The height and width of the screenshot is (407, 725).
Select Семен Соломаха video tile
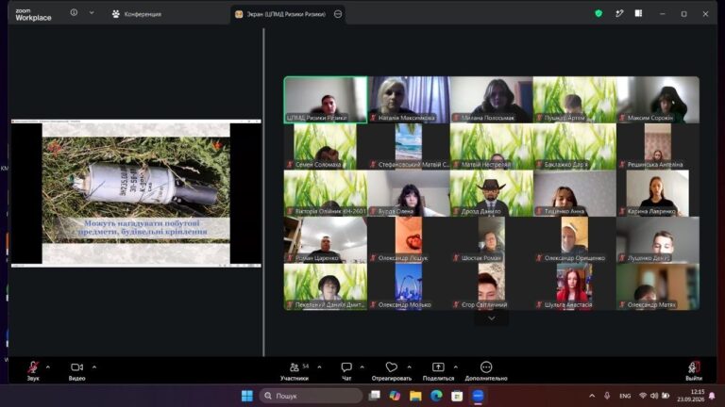[326, 146]
